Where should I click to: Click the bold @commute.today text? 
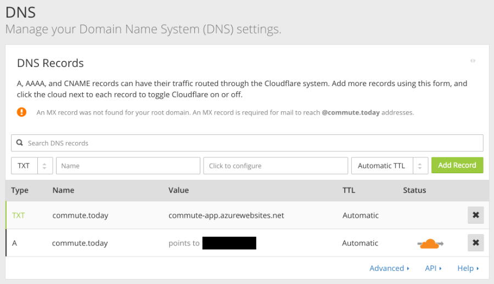(351, 112)
